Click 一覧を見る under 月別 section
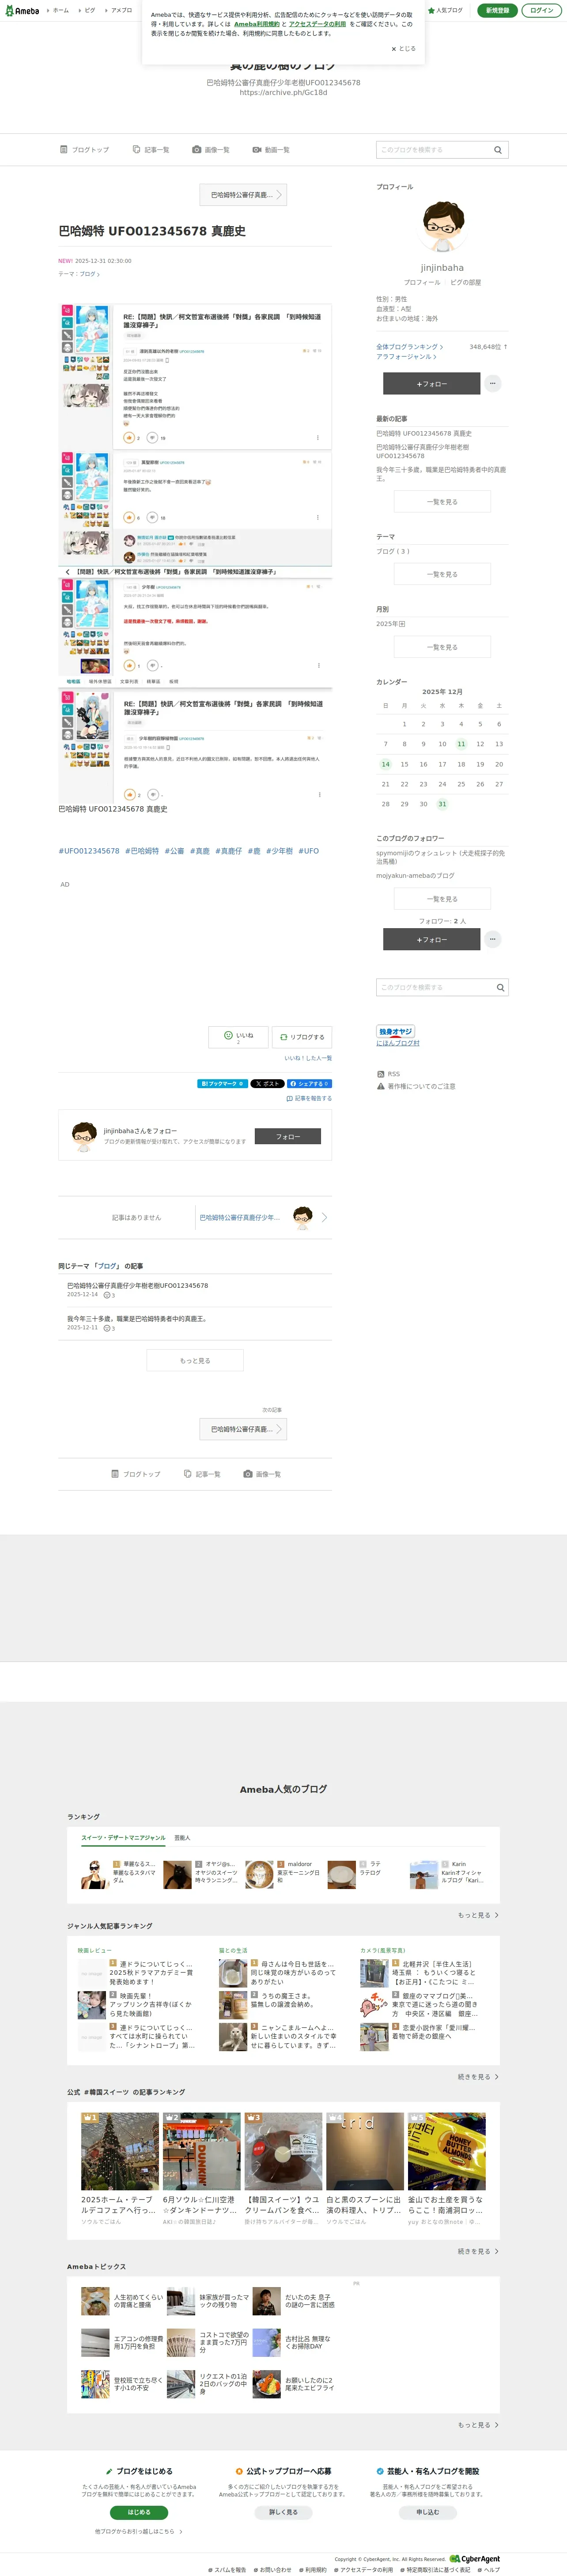Screen dimensions: 567x2576 [x=442, y=647]
